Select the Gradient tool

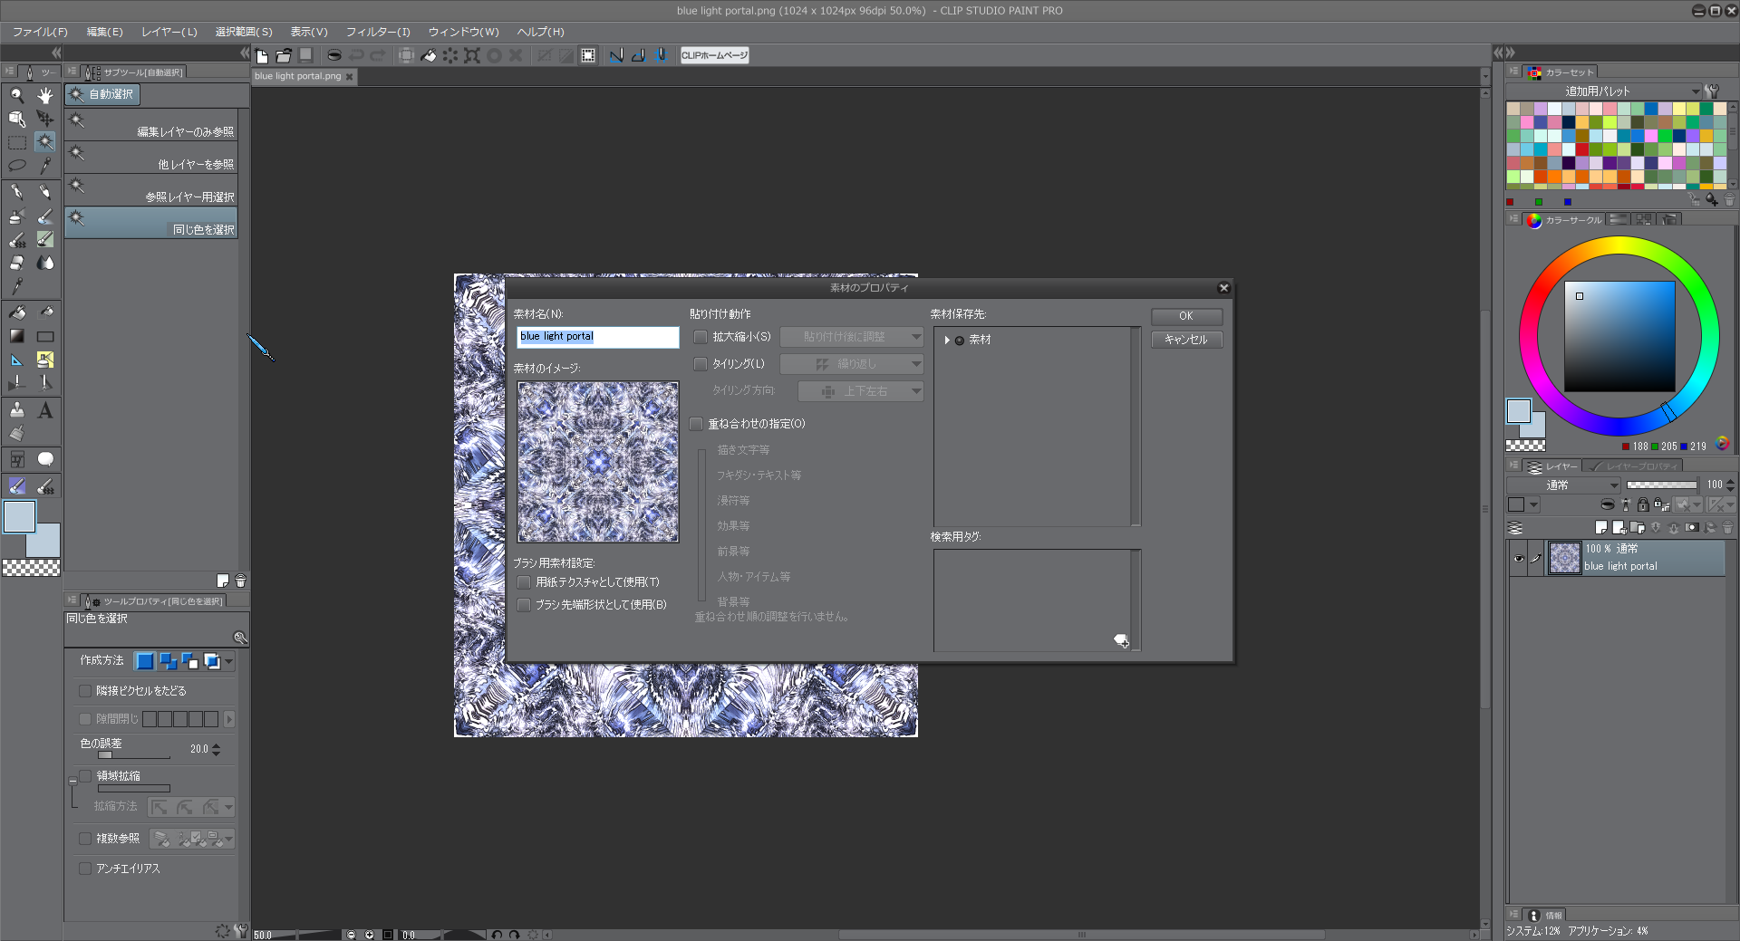tap(16, 336)
